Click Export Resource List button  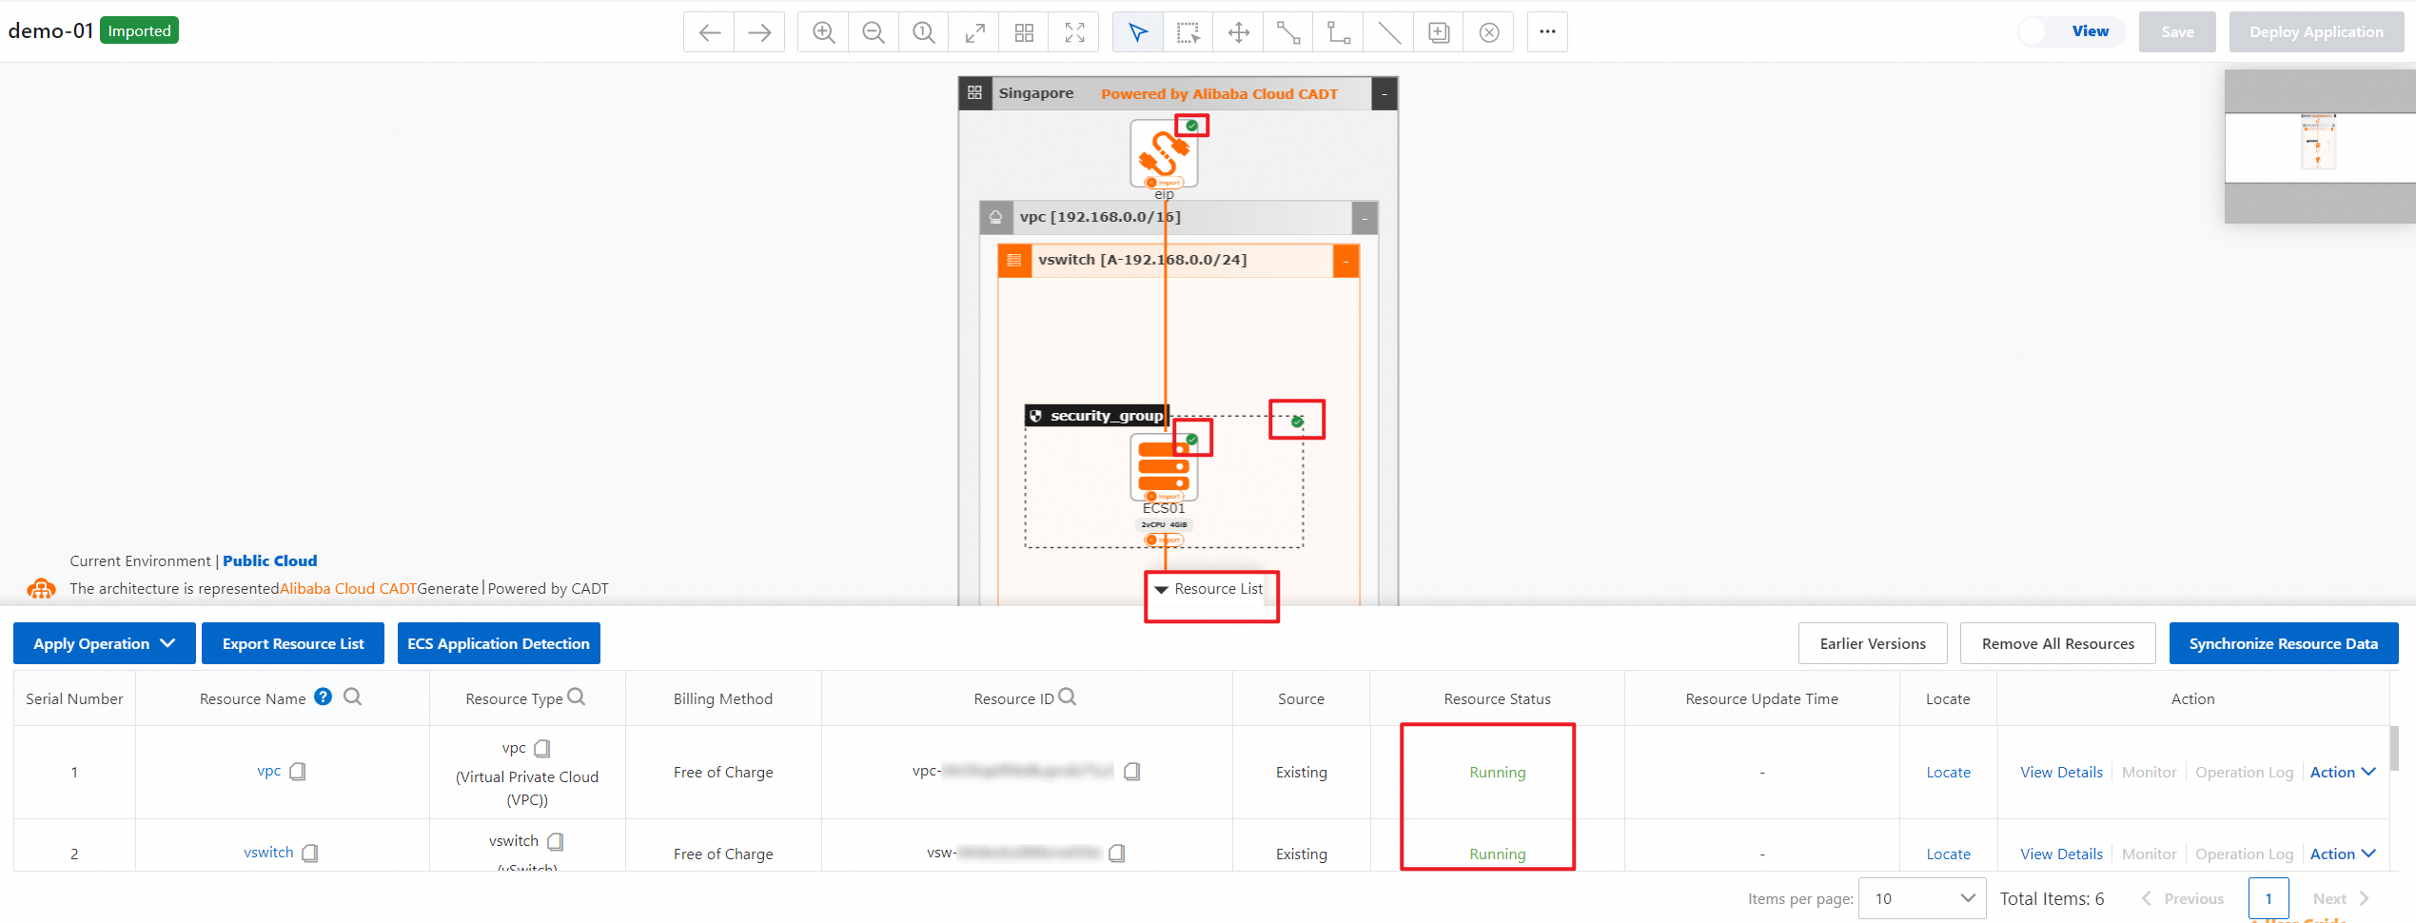[293, 643]
